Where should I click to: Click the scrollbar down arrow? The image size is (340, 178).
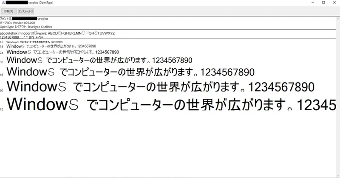click(x=338, y=175)
